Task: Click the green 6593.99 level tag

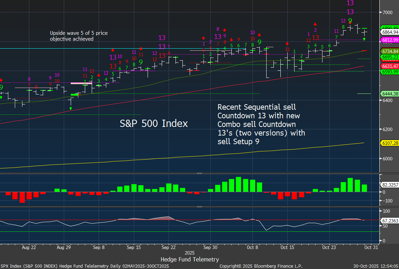Action: (389, 72)
